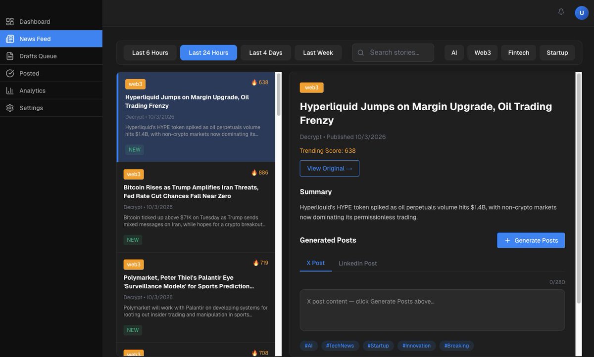The image size is (594, 357).
Task: Click fire icon beside score 638
Action: pos(254,83)
